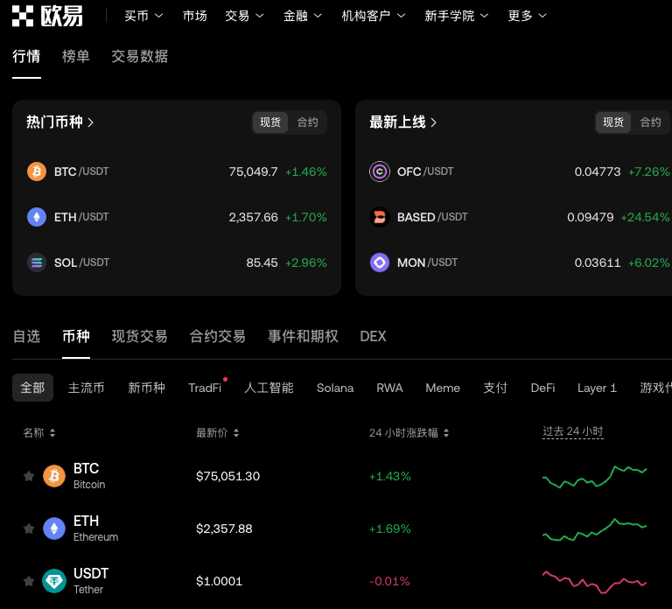This screenshot has width=672, height=609.
Task: Select the Solana category filter
Action: click(335, 388)
